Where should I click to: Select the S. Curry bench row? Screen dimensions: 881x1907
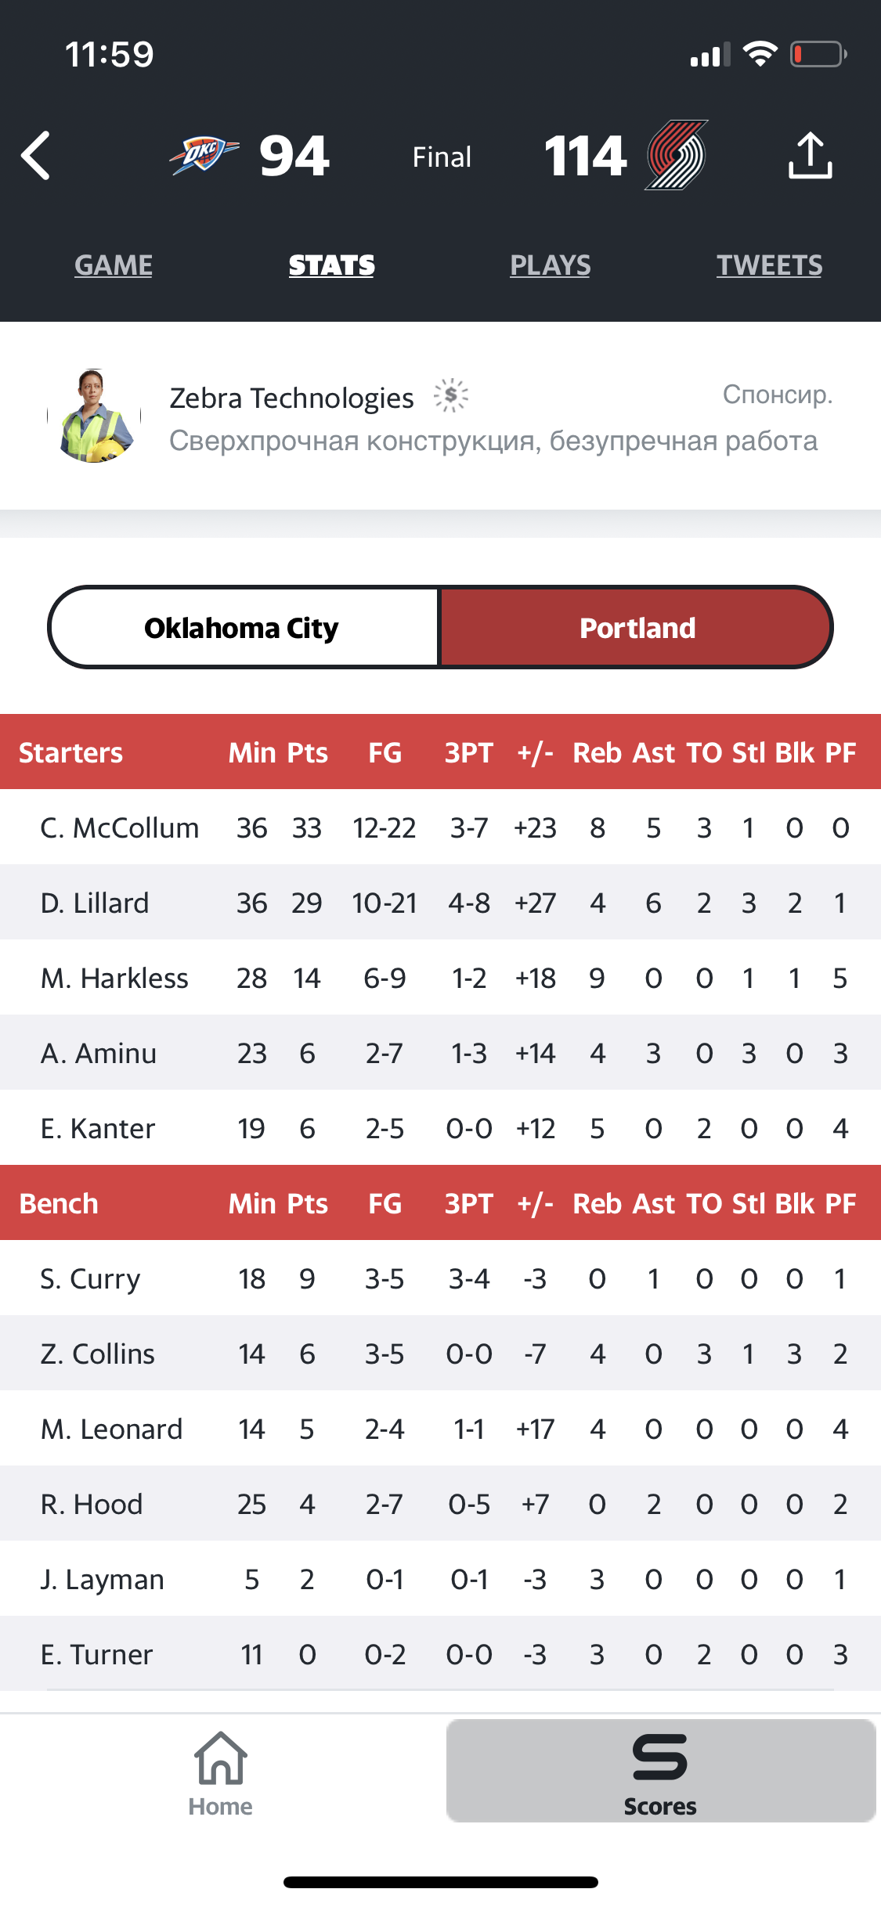click(440, 1278)
